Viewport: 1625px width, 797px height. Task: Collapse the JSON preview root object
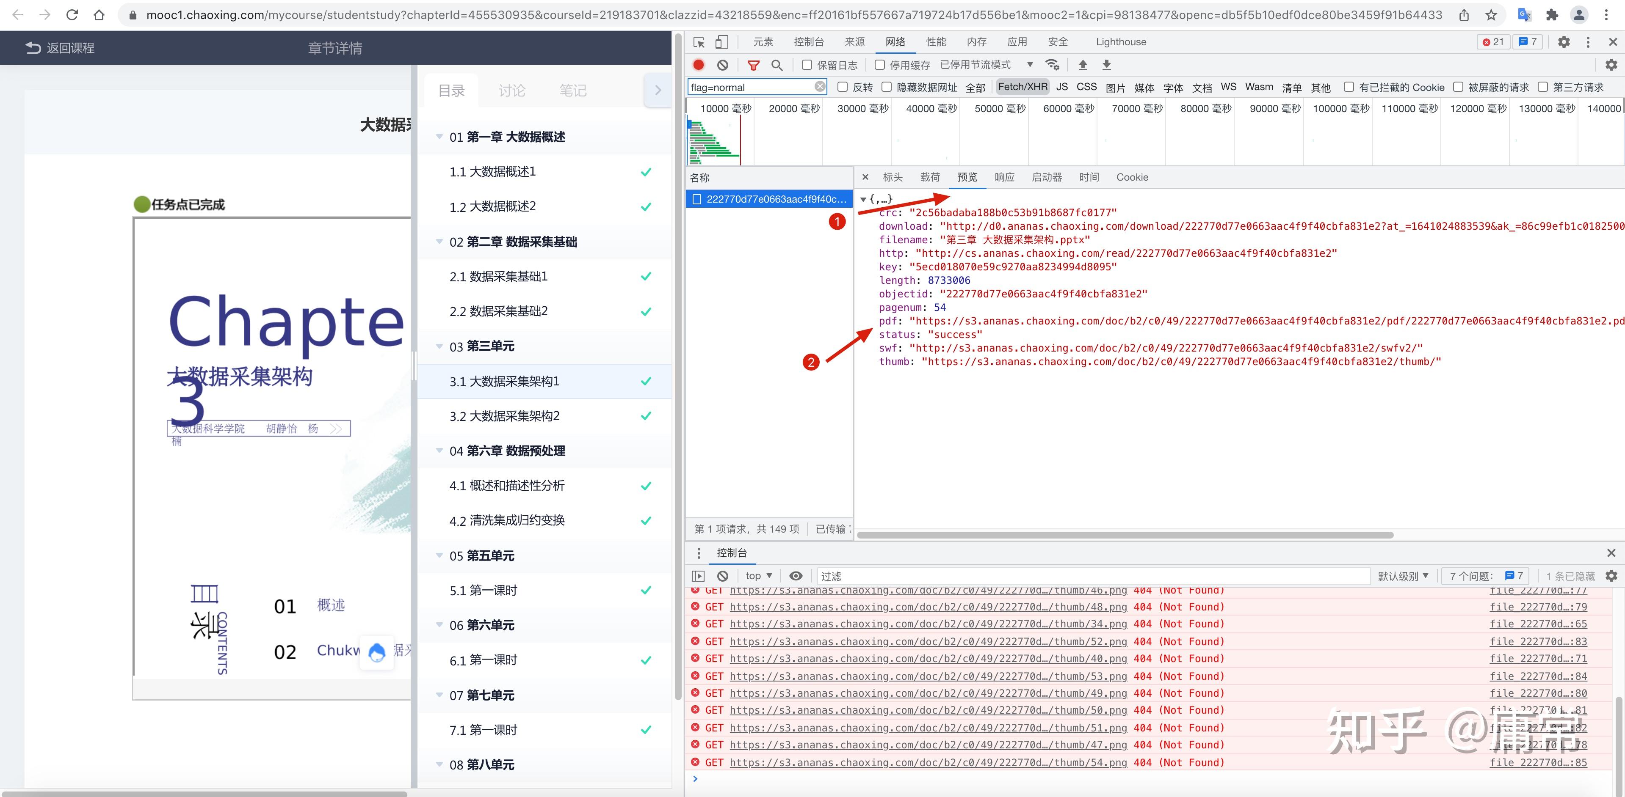(863, 199)
